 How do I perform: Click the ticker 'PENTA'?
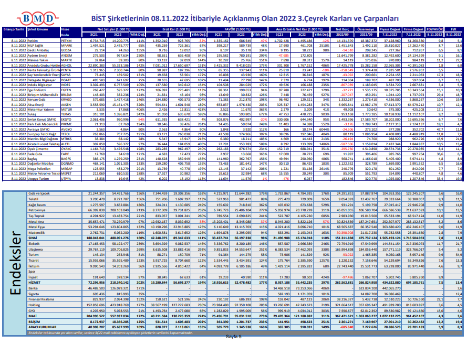(66, 70)
